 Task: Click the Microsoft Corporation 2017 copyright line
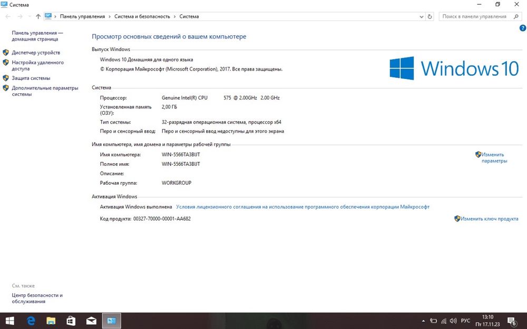191,69
